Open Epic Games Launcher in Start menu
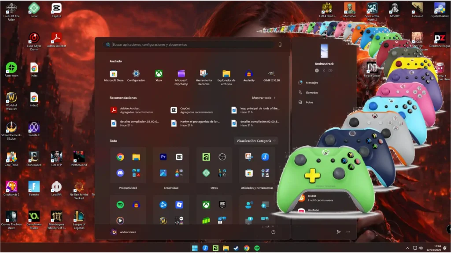 (x=222, y=205)
